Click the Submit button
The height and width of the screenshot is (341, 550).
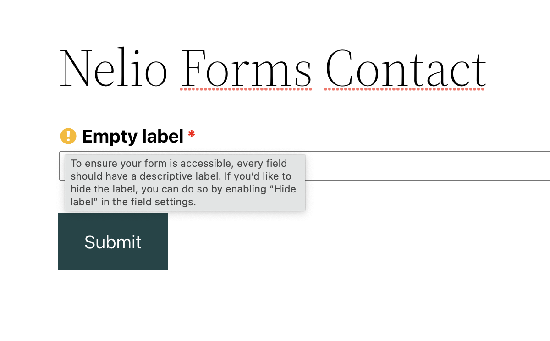[x=113, y=242]
